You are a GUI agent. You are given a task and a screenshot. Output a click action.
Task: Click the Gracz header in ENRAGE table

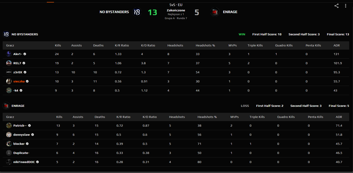[10, 117]
